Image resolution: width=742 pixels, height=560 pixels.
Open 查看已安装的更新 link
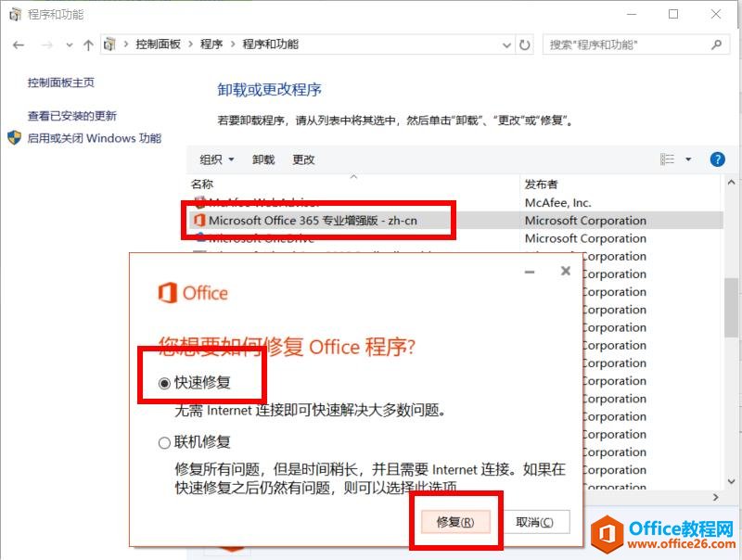[x=72, y=116]
